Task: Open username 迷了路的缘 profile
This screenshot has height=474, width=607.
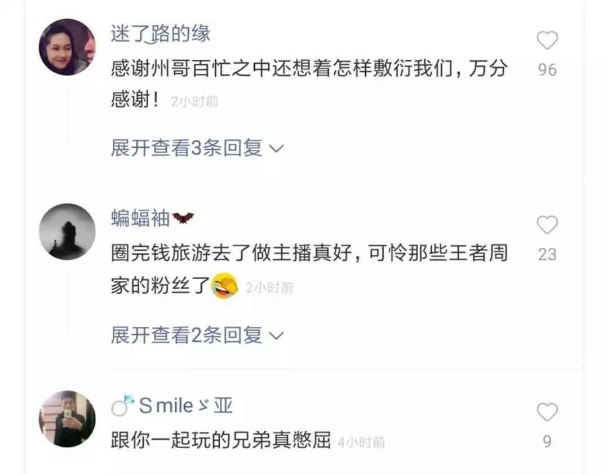Action: [160, 33]
